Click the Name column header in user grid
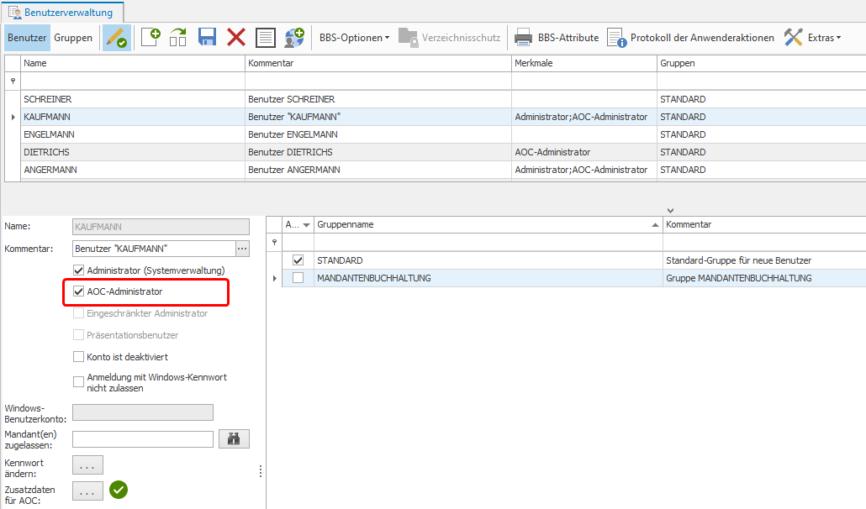Viewport: 866px width, 509px height. tap(133, 64)
